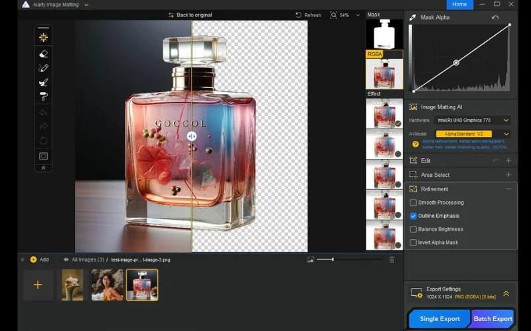
Task: Select the Eraser tool
Action: [44, 54]
